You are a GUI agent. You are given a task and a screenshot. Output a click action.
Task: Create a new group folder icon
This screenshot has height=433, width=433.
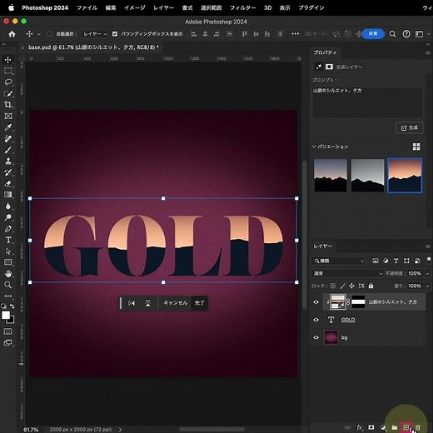click(x=395, y=427)
